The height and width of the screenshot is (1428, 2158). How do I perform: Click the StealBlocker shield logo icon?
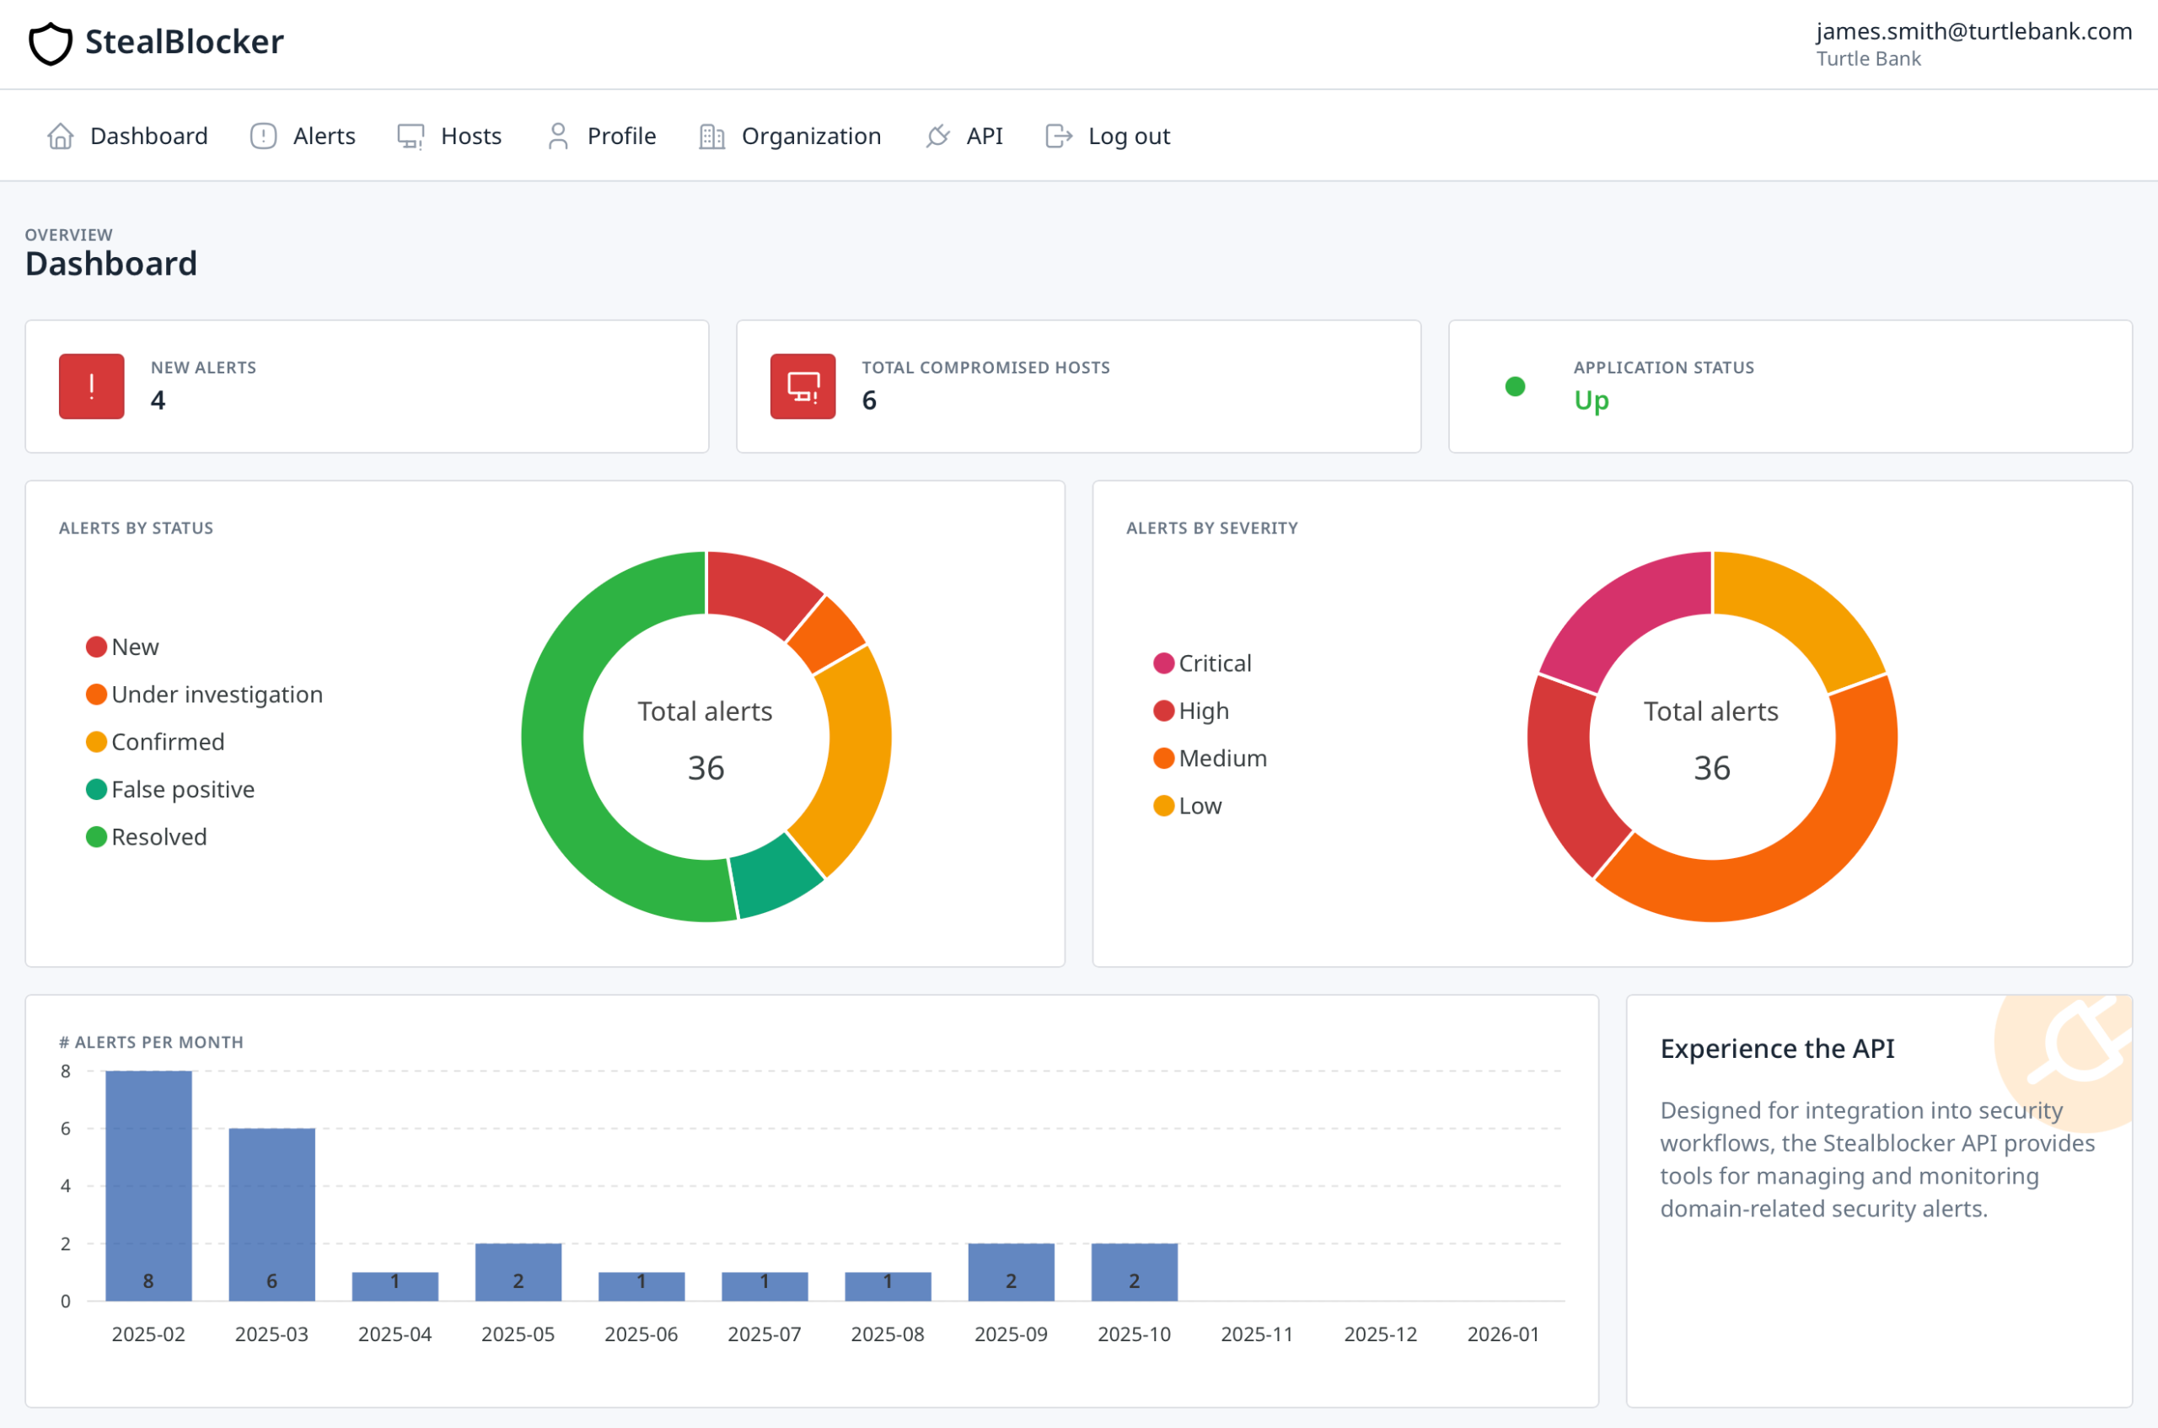point(50,43)
